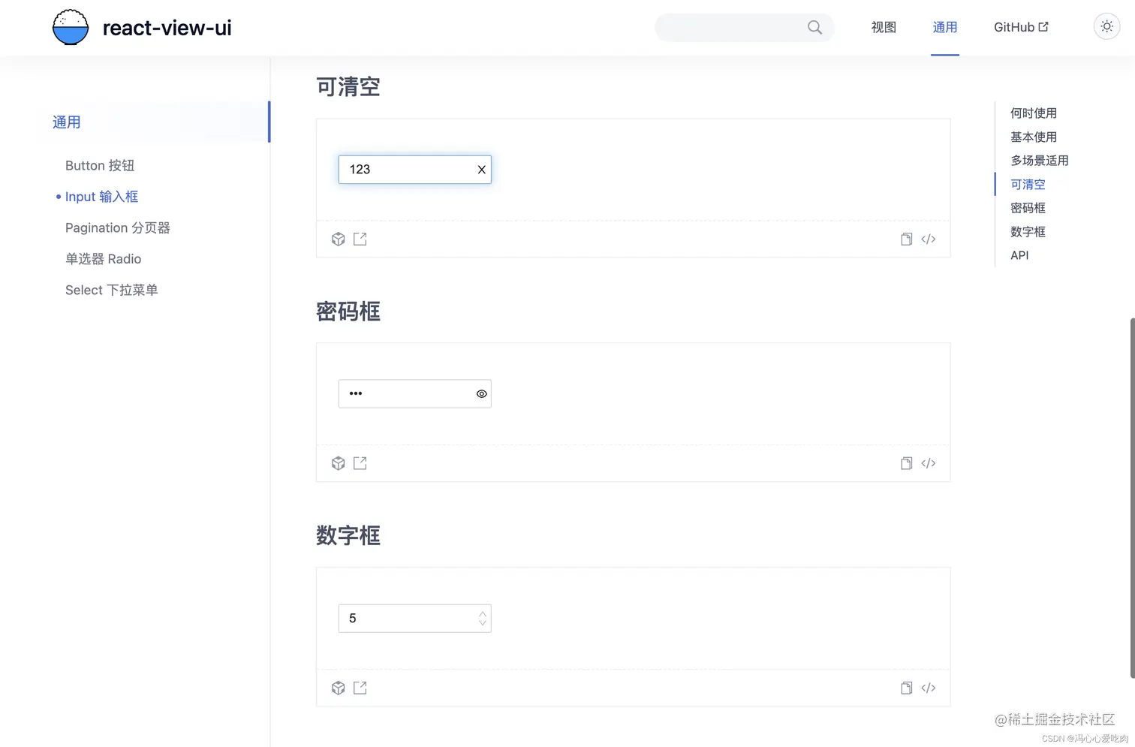Jump to the API section via anchor
This screenshot has height=747, width=1135.
[x=1019, y=255]
